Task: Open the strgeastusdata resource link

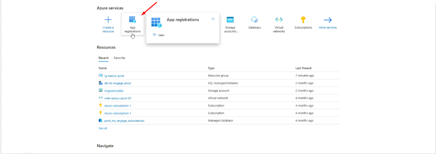Action: click(x=114, y=91)
